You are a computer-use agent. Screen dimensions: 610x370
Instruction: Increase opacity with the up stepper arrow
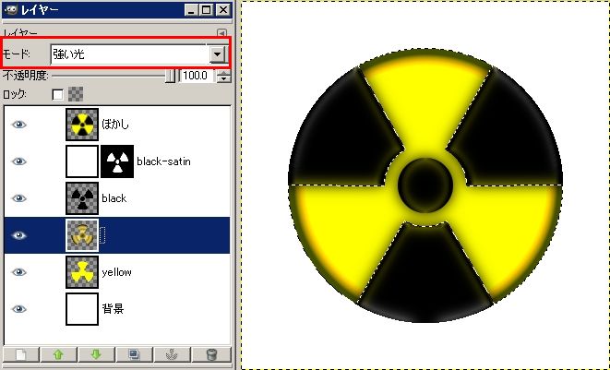click(223, 72)
